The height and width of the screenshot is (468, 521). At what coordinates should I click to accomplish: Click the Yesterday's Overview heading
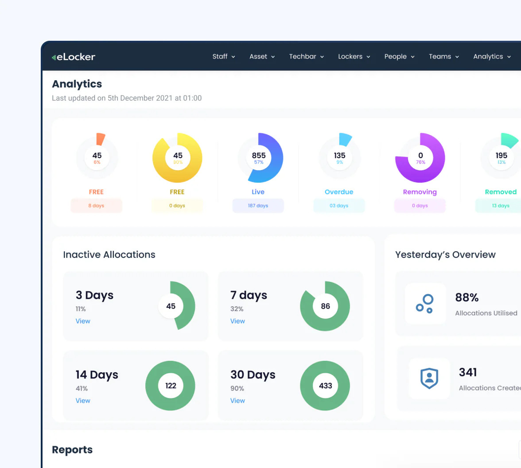tap(445, 254)
